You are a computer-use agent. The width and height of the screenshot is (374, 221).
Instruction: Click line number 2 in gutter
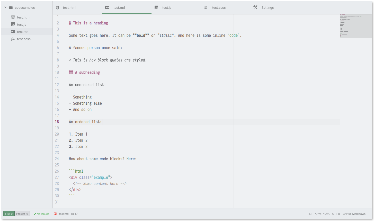pos(58,23)
